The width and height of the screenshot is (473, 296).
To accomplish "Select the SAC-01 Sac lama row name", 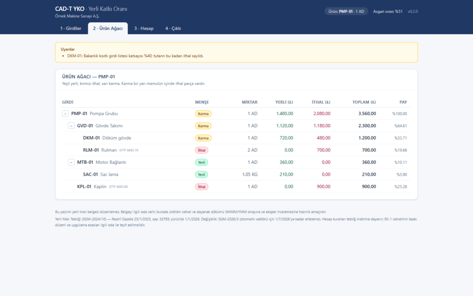I will (100, 174).
